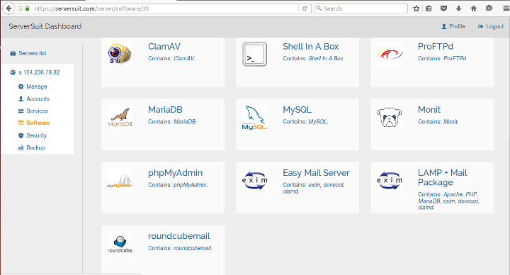Click the site information icon in the address bar
Viewport: 510px width, 275px height.
[20, 9]
